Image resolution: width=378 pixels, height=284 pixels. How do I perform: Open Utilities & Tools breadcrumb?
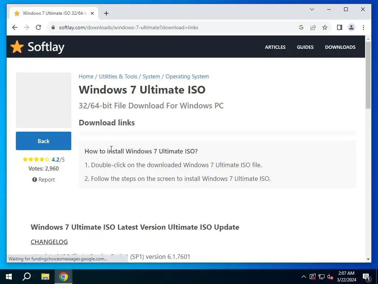tap(118, 77)
